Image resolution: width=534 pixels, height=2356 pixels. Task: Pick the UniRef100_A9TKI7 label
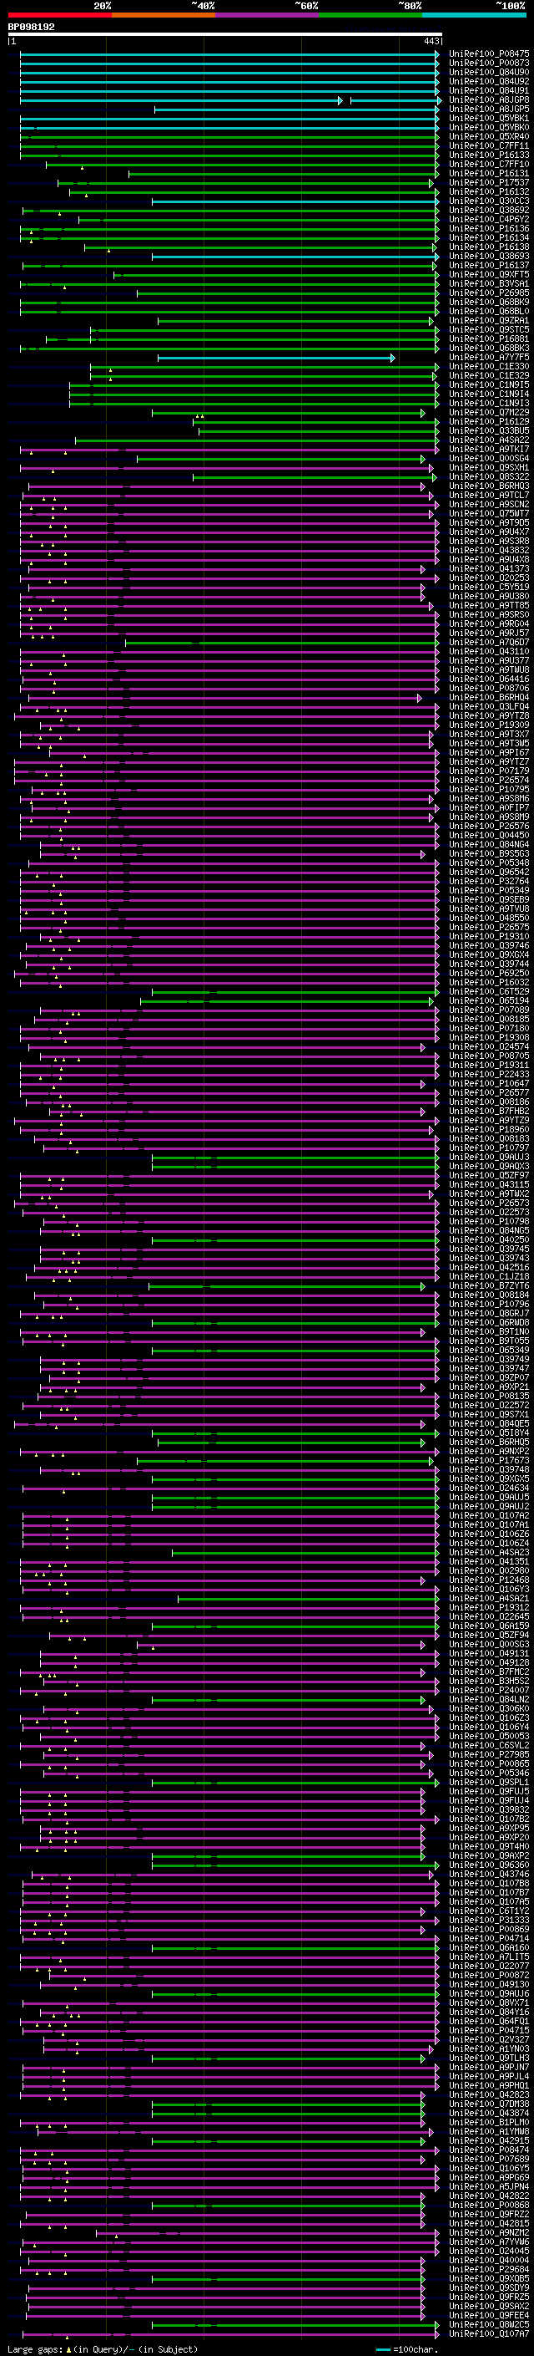pyautogui.click(x=488, y=449)
